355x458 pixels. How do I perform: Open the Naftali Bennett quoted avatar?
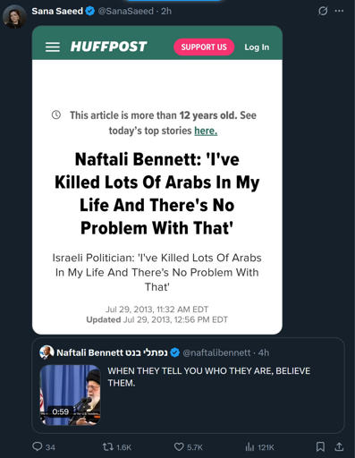[46, 352]
